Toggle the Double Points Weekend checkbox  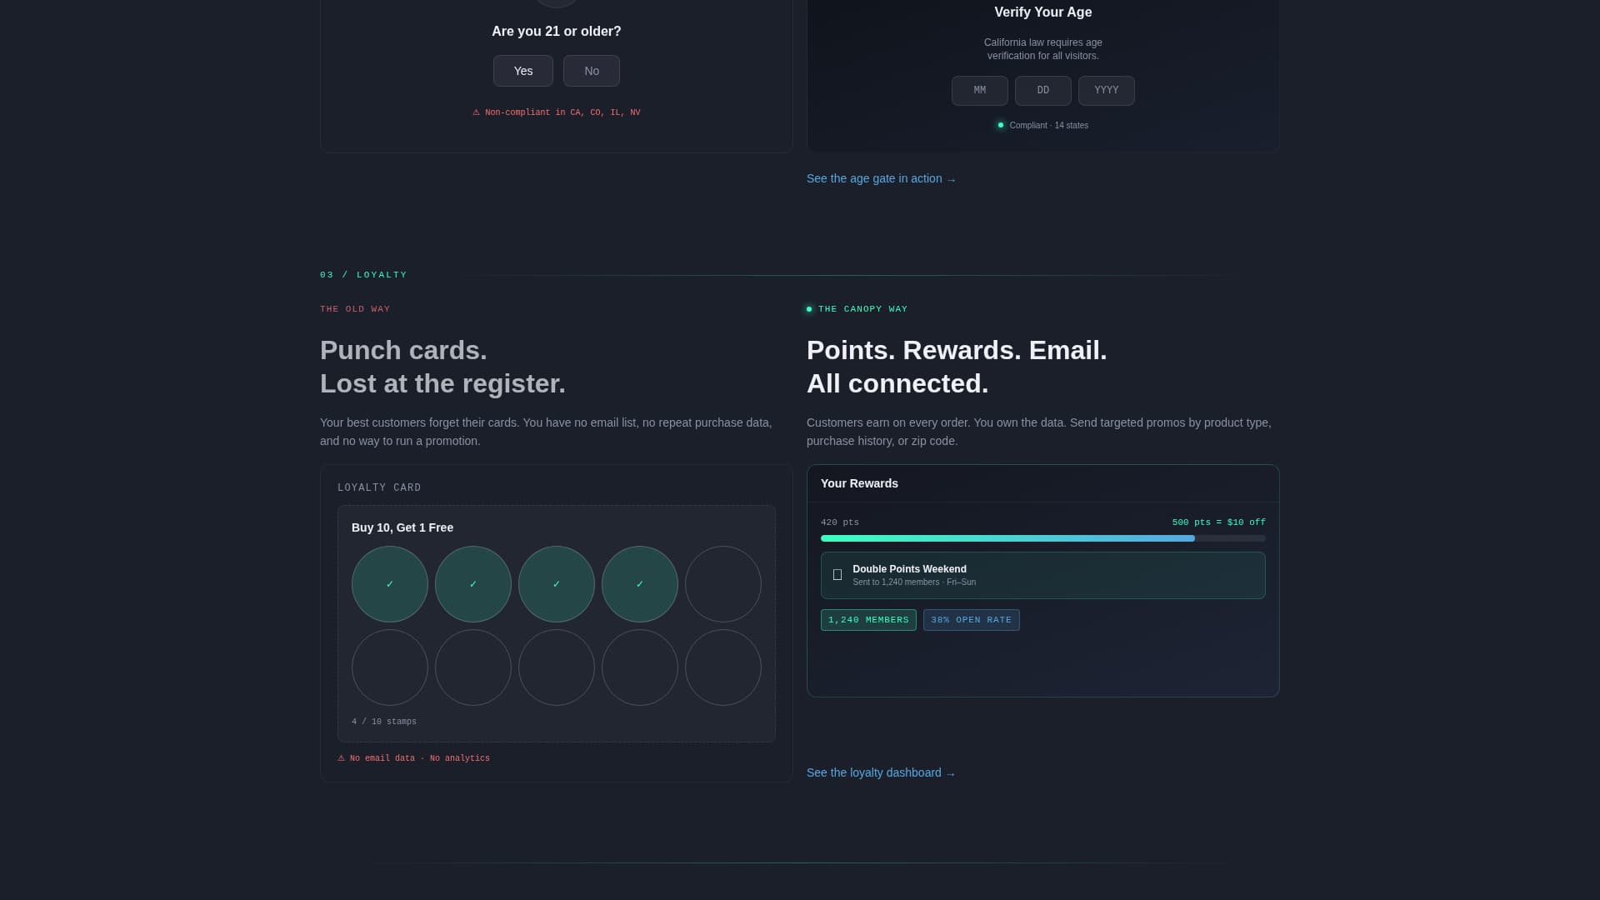tap(837, 575)
